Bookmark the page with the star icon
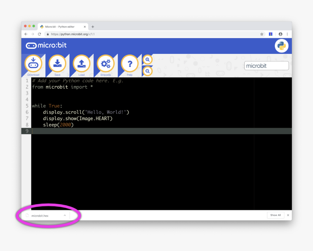This screenshot has height=251, width=313. (262, 34)
